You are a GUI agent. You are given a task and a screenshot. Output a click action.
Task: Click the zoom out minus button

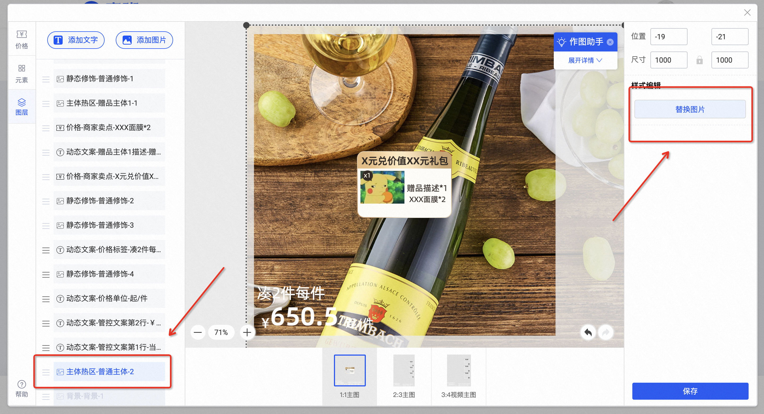[x=198, y=332]
